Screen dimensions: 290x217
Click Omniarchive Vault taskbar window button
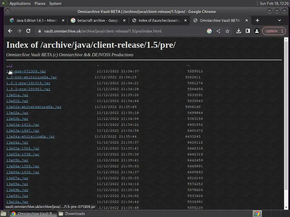33,214
